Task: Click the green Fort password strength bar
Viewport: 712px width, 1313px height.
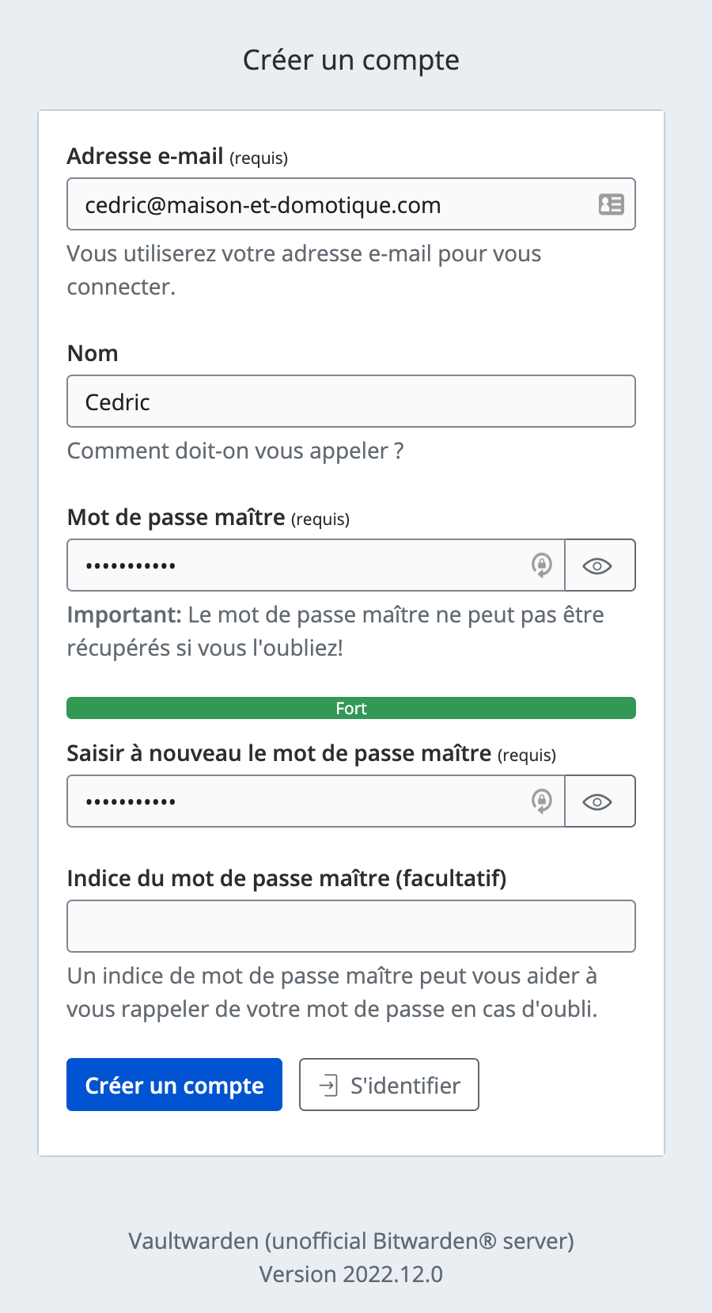Action: [x=351, y=708]
